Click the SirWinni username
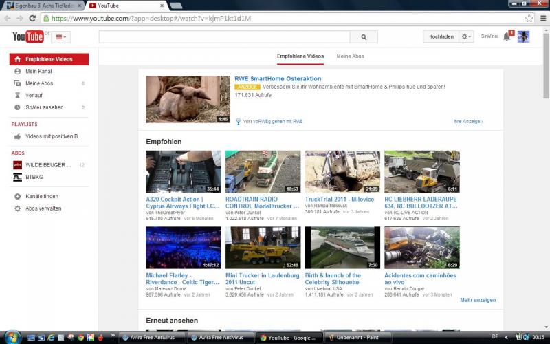Image resolution: width=550 pixels, height=344 pixels. (x=489, y=36)
